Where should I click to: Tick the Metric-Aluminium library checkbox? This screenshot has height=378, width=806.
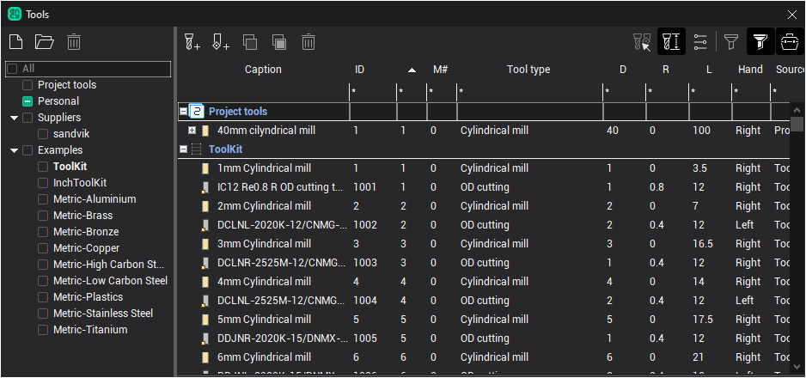[44, 199]
